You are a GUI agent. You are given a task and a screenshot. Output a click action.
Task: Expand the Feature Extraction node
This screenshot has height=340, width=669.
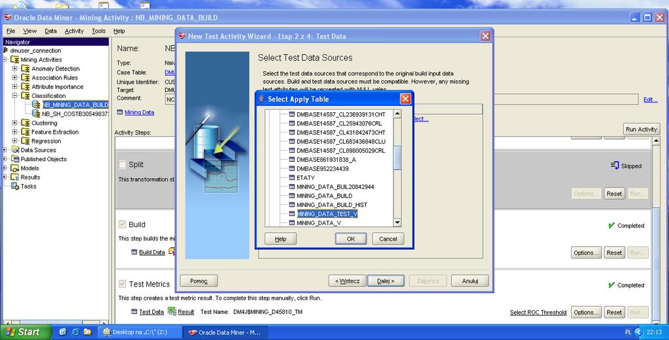(15, 132)
